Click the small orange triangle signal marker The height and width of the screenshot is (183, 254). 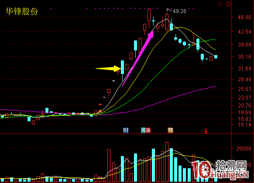(100, 111)
